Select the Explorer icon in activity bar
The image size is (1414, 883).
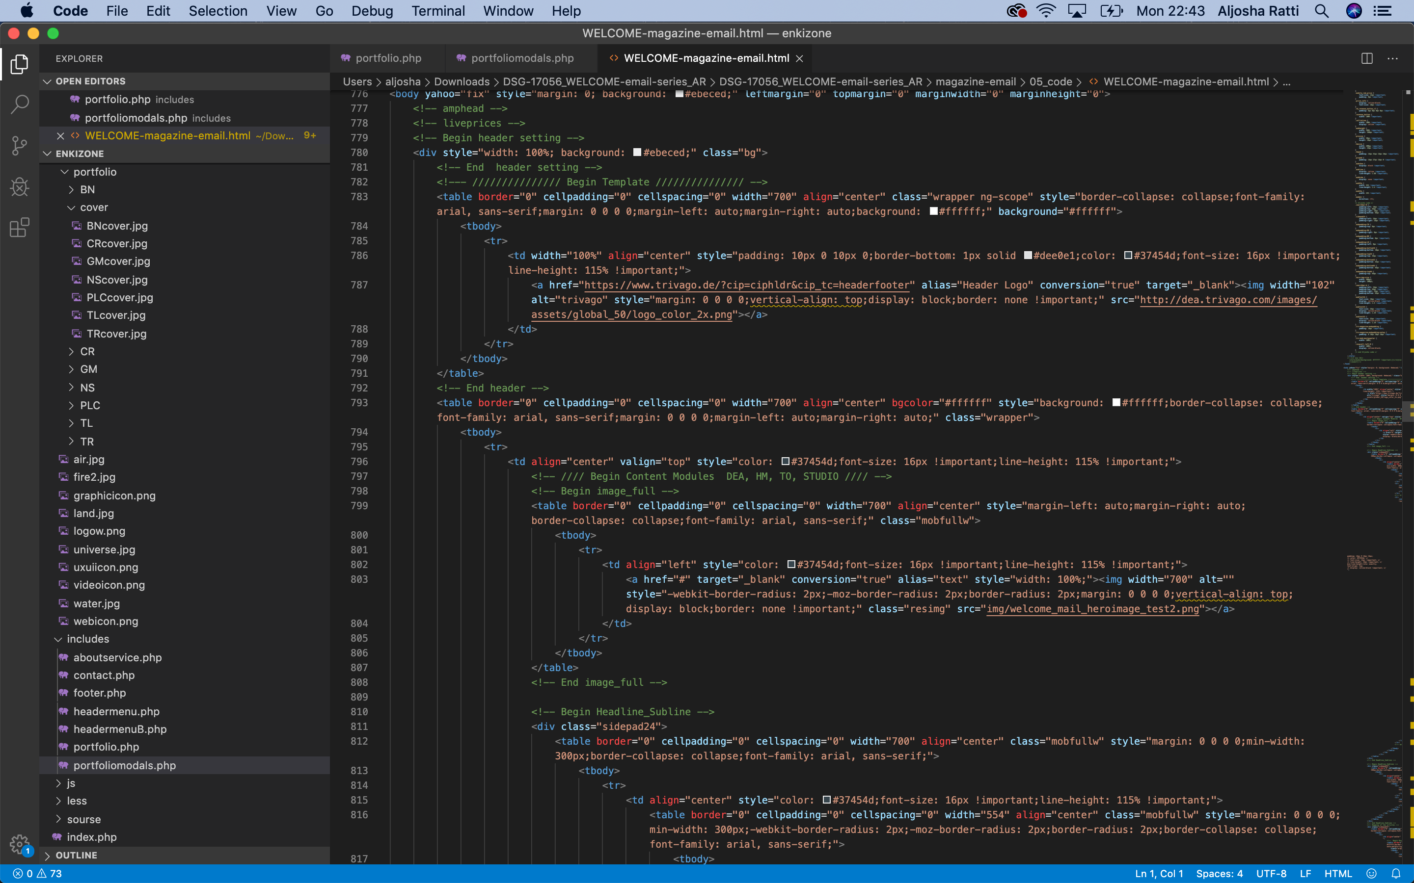click(19, 64)
